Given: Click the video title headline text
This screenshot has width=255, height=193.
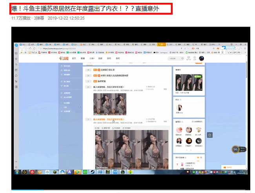Looking at the screenshot, I should (x=84, y=8).
